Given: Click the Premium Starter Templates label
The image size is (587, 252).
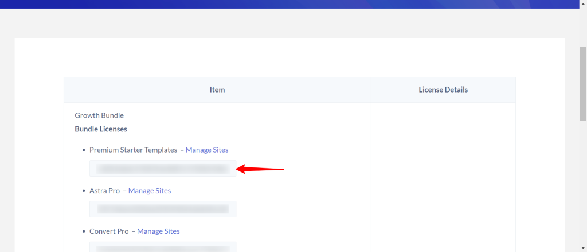Looking at the screenshot, I should click(x=133, y=150).
